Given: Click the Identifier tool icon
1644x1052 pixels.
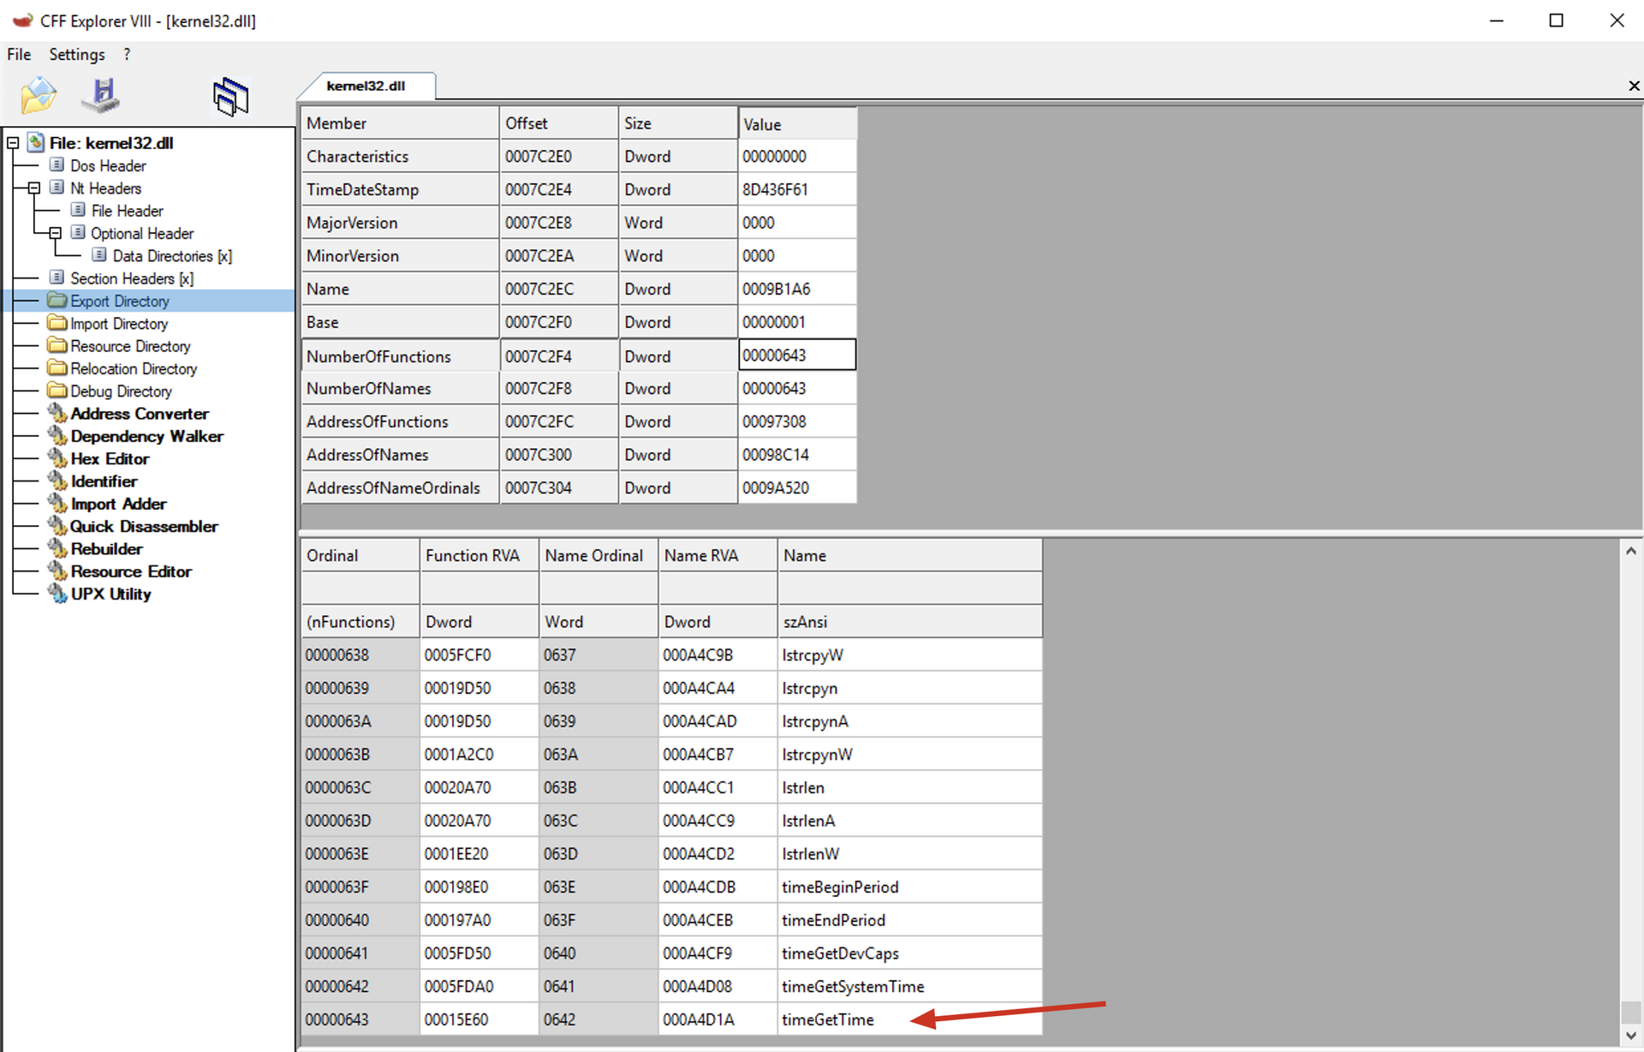Looking at the screenshot, I should pos(57,481).
